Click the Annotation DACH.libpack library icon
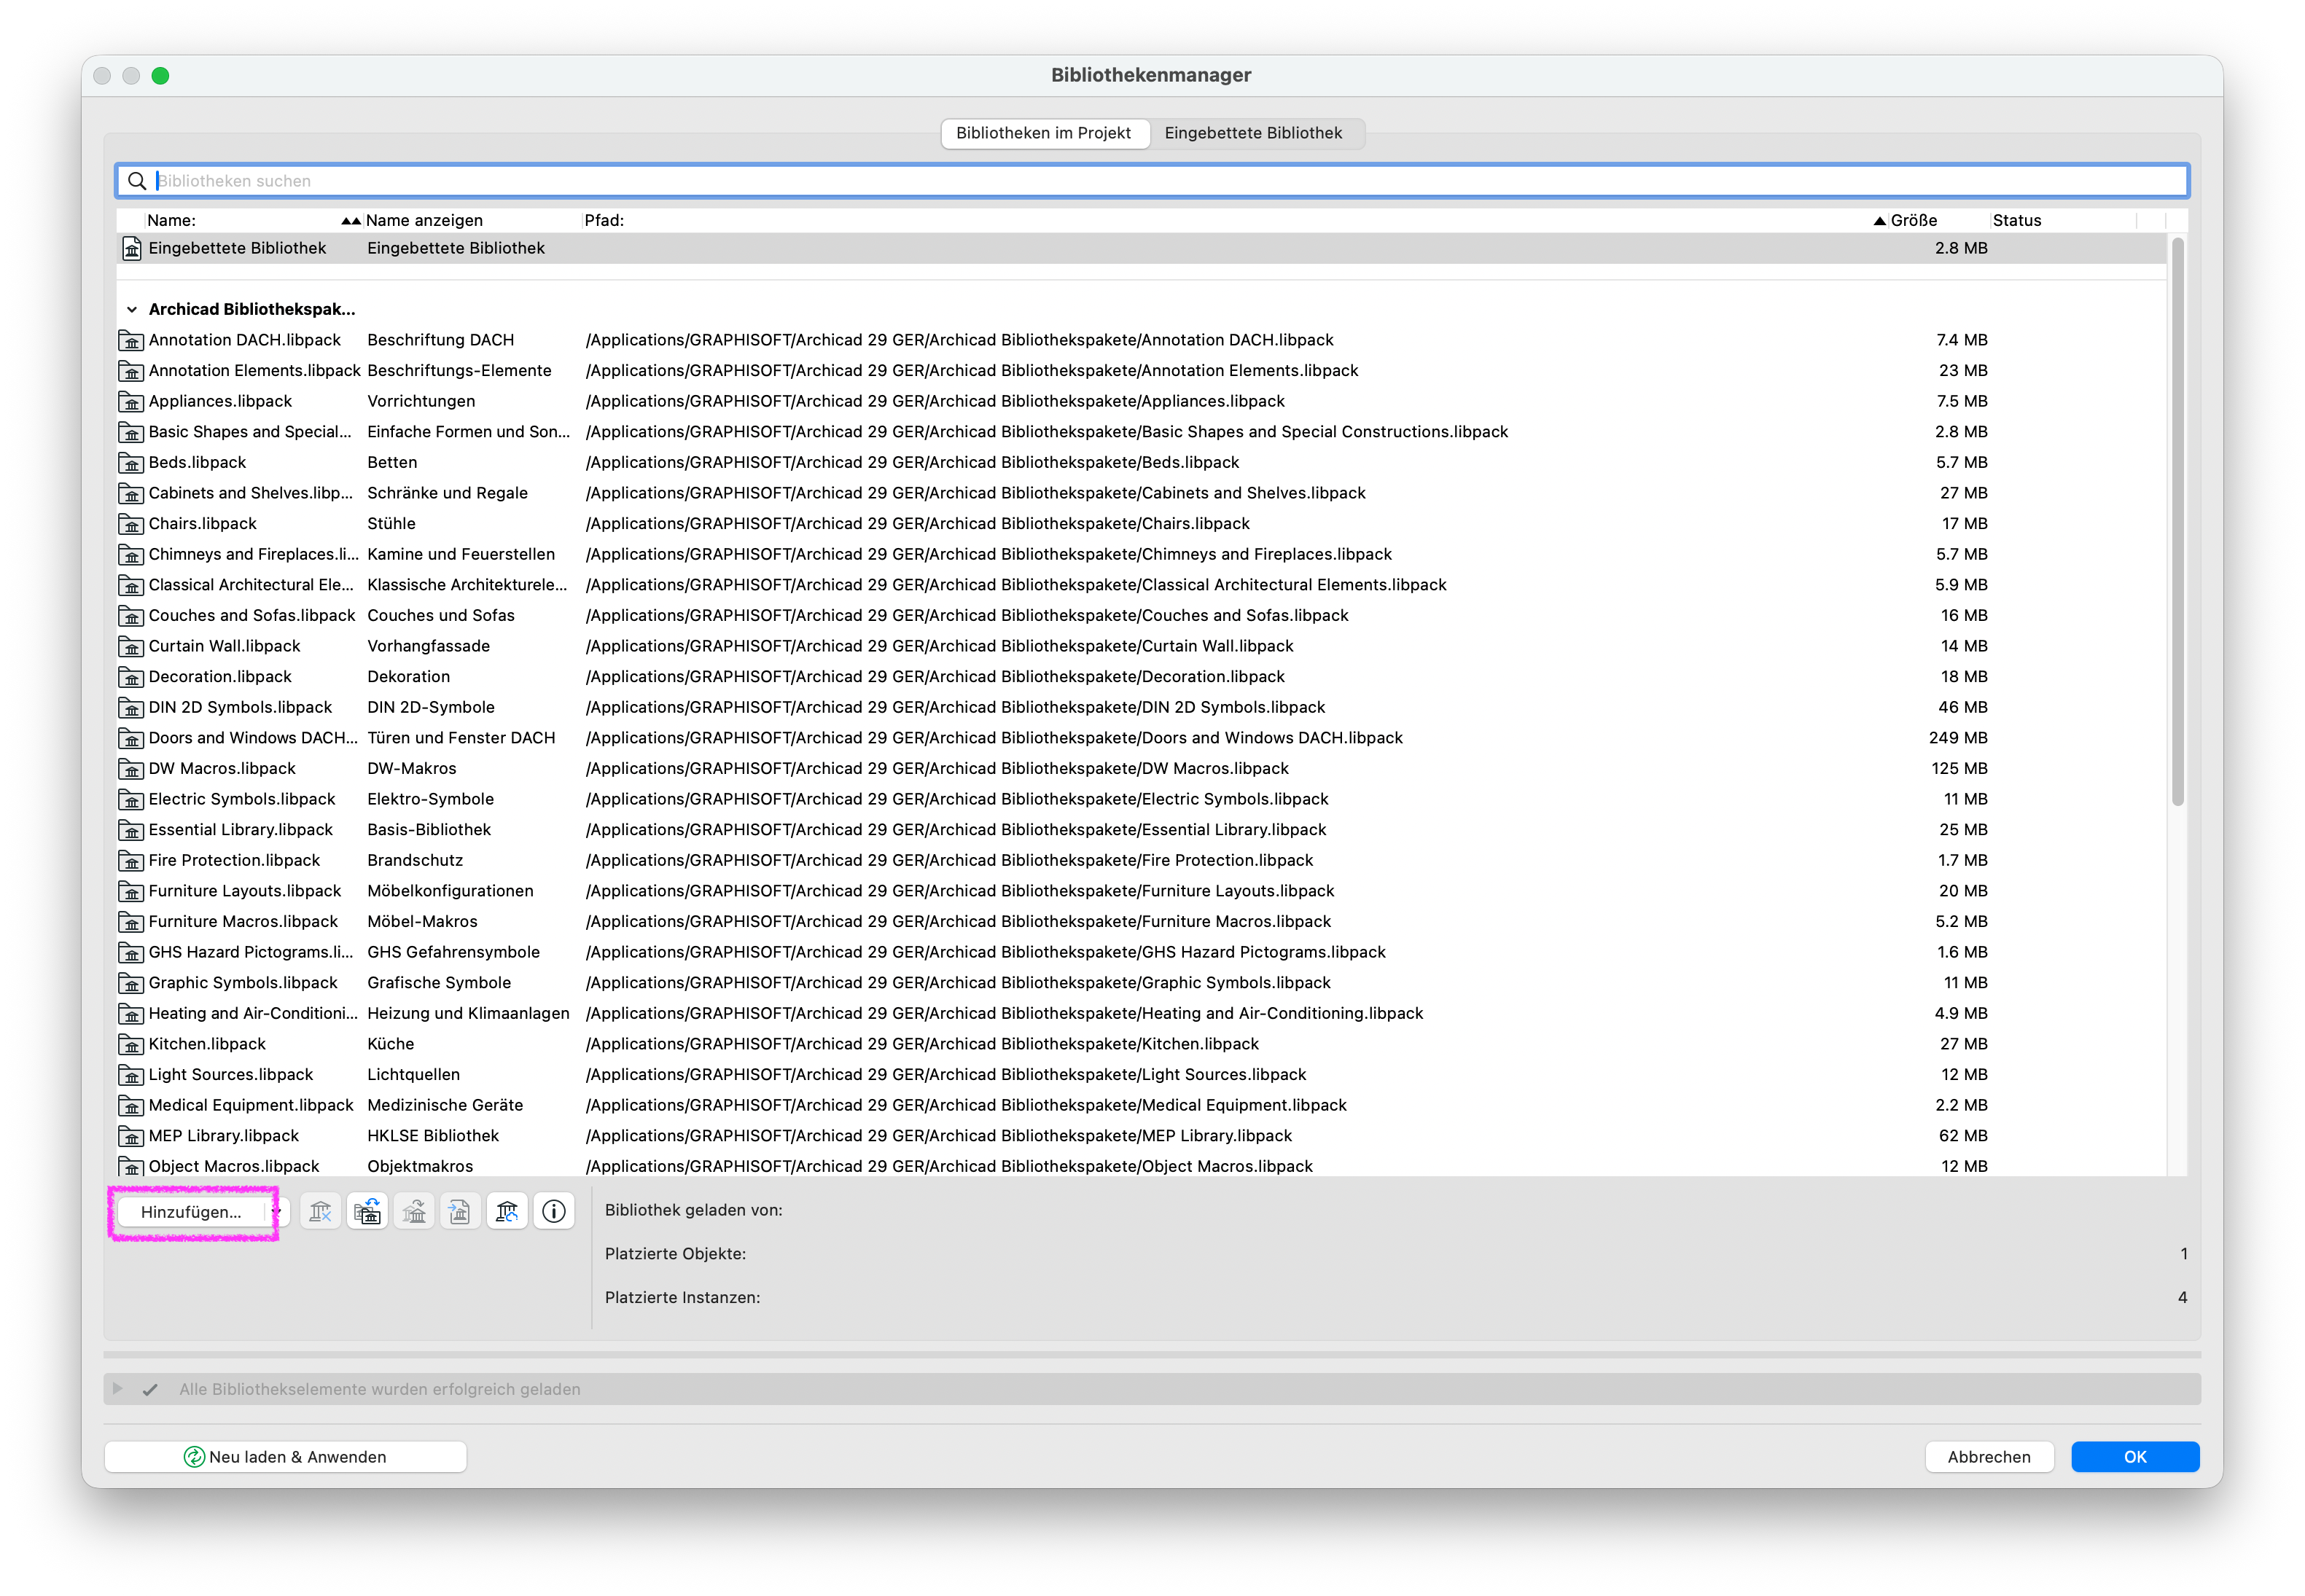 pos(131,340)
